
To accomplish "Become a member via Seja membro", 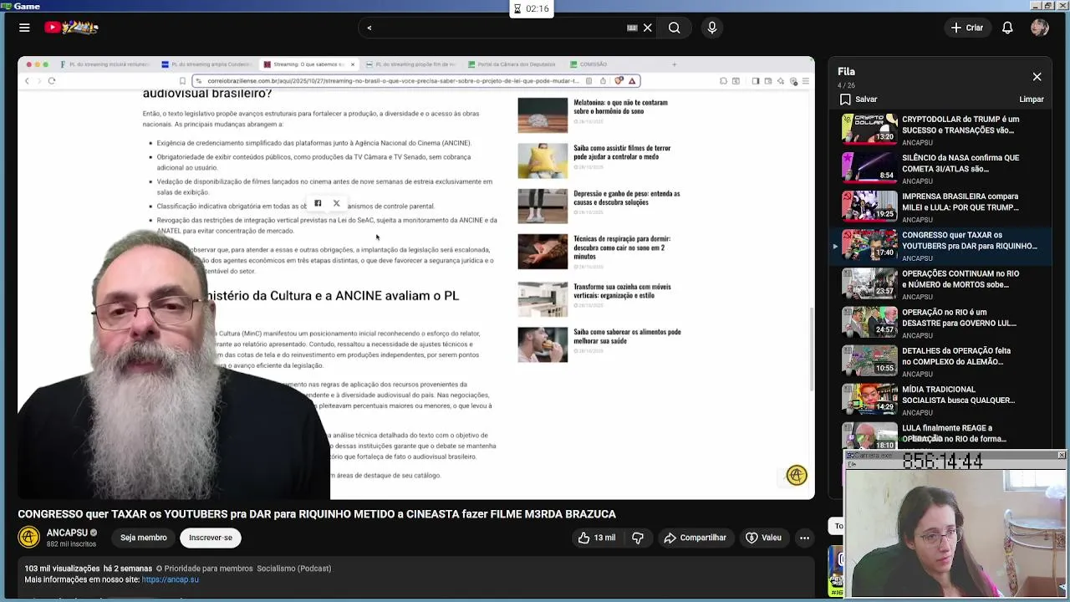I will (143, 538).
